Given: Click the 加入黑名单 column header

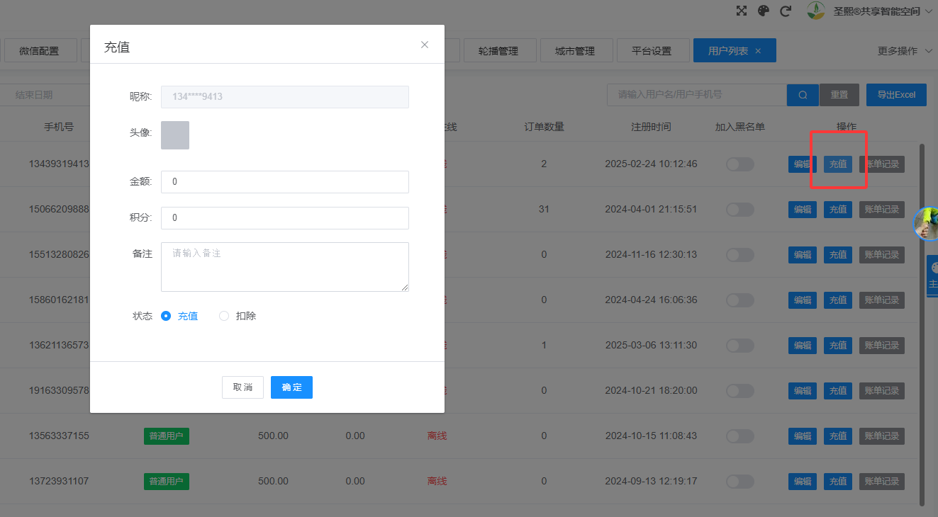Looking at the screenshot, I should 740,127.
